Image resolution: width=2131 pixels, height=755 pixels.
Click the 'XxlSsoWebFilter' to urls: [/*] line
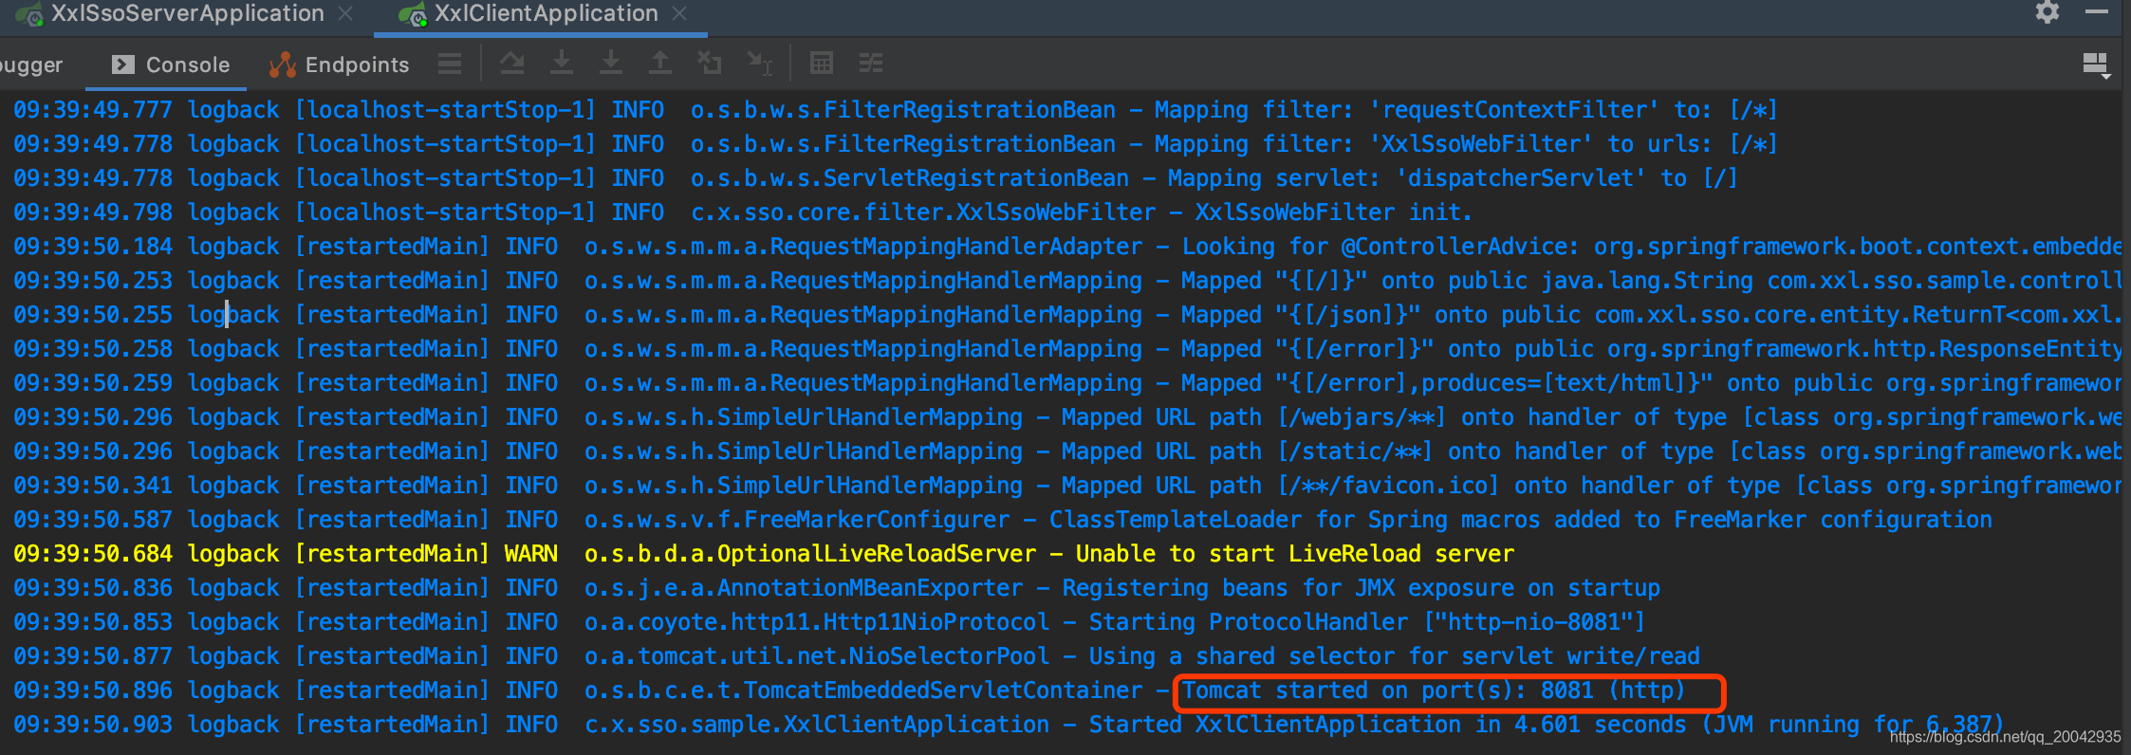coord(896,144)
